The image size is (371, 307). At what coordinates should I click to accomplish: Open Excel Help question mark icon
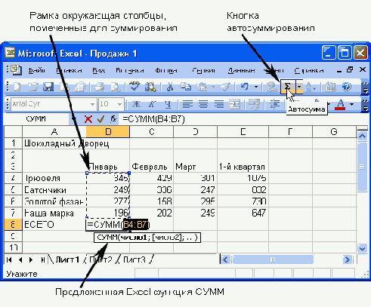(347, 87)
